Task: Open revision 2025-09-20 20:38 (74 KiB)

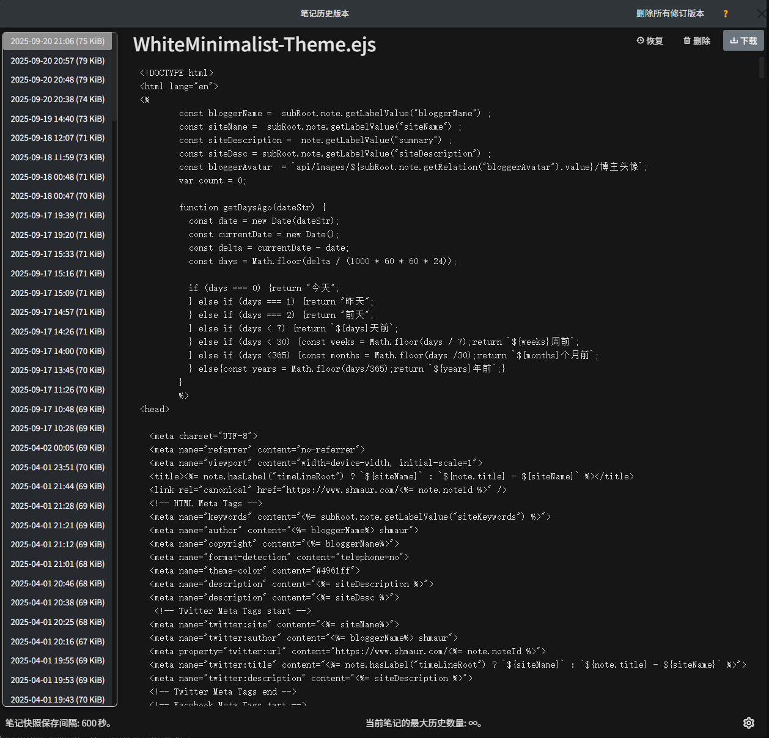Action: 57,99
